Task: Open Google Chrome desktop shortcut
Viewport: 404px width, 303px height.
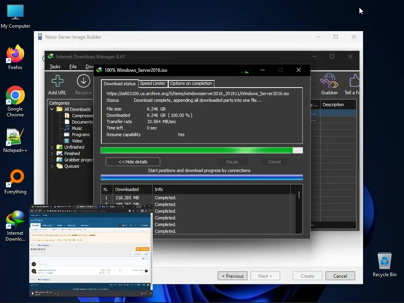Action: [x=15, y=101]
